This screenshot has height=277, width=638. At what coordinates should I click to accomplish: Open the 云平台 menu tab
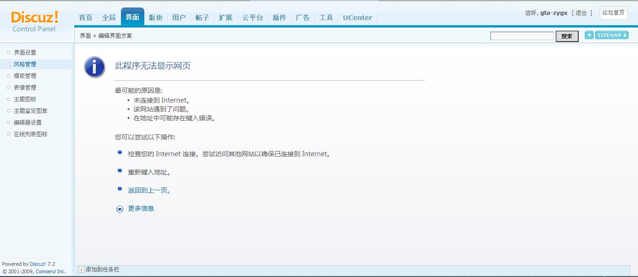[253, 17]
